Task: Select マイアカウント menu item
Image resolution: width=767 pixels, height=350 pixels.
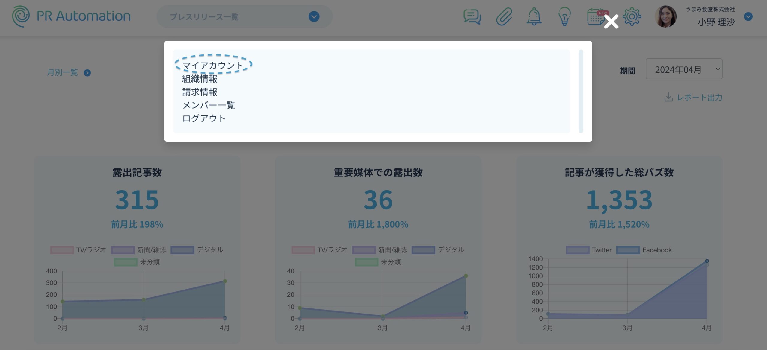Action: tap(213, 65)
